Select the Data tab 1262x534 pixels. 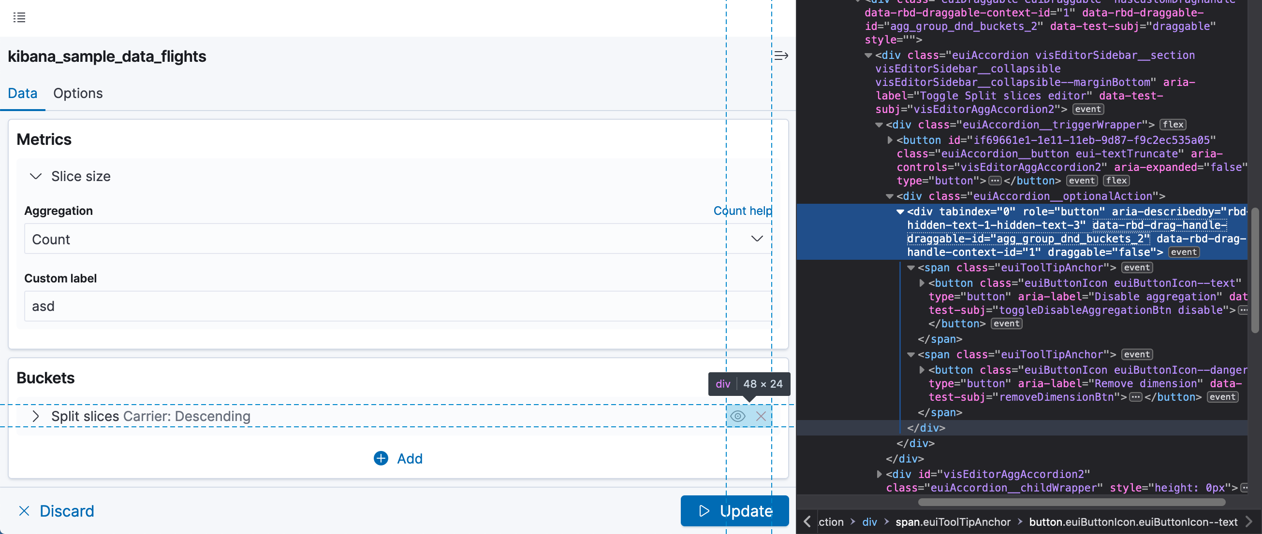(x=23, y=93)
